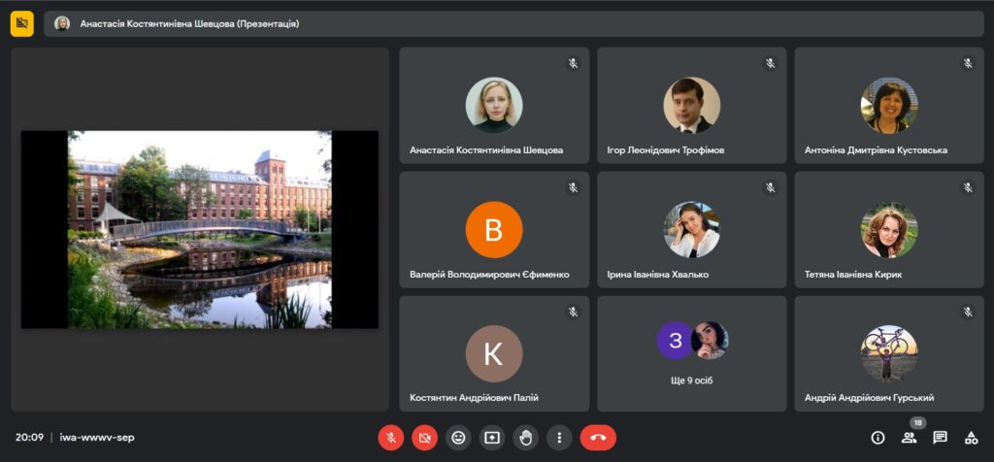This screenshot has height=462, width=994.
Task: Unmute your microphone in the bottom bar
Action: [390, 438]
